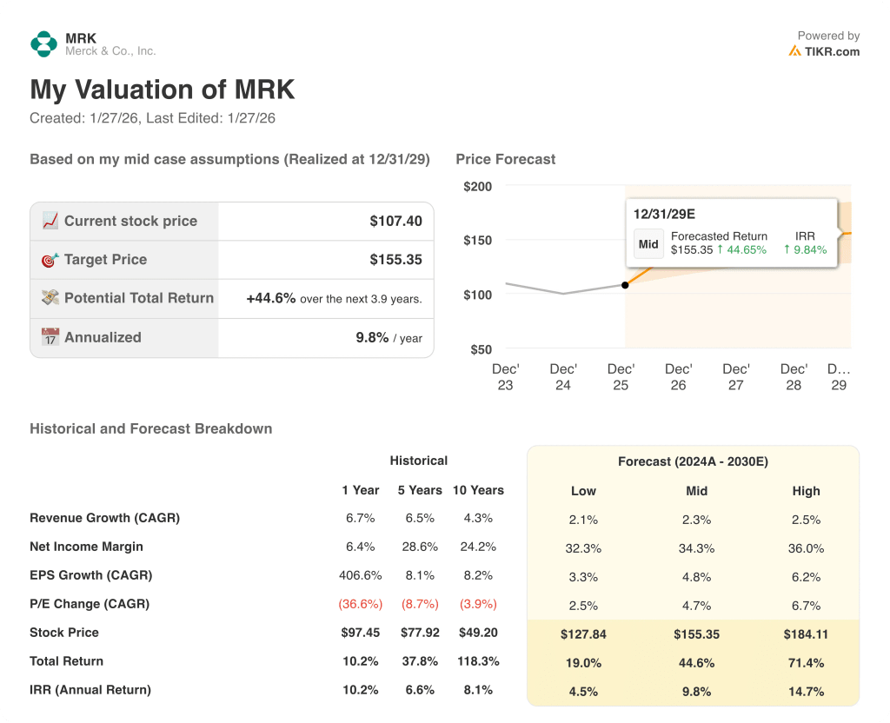Viewport: 890px width, 723px height.
Task: Switch to the Historical and Forecast Breakdown section
Action: [150, 428]
